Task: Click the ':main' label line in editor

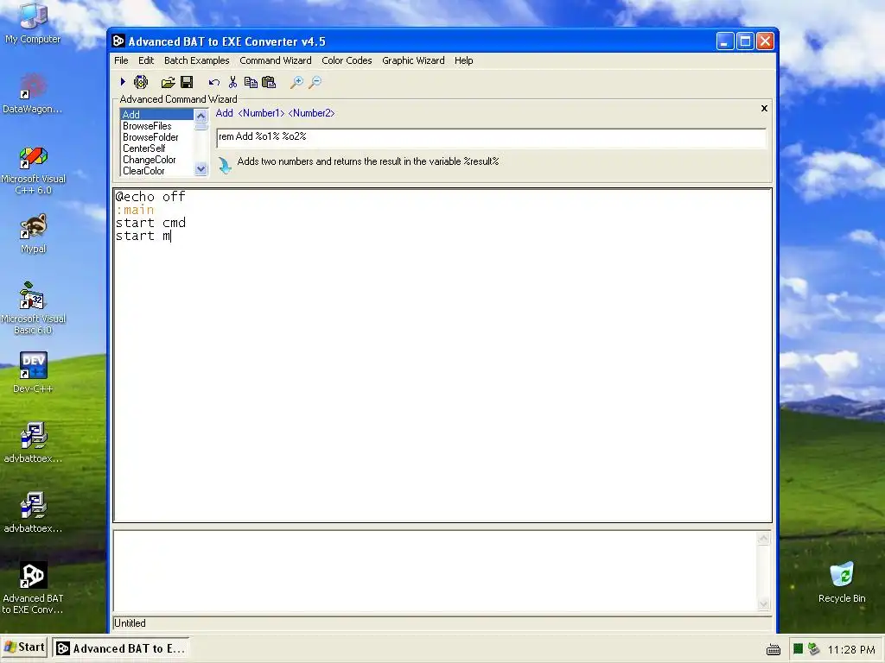Action: click(134, 210)
